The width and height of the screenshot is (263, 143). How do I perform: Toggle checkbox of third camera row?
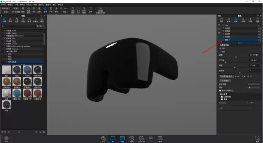click(x=223, y=31)
